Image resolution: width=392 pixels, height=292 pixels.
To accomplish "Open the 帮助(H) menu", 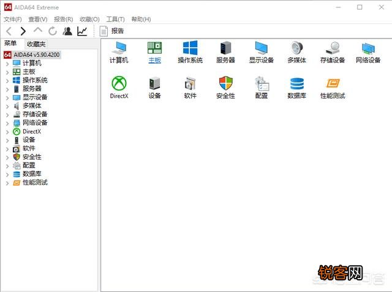I will click(141, 19).
